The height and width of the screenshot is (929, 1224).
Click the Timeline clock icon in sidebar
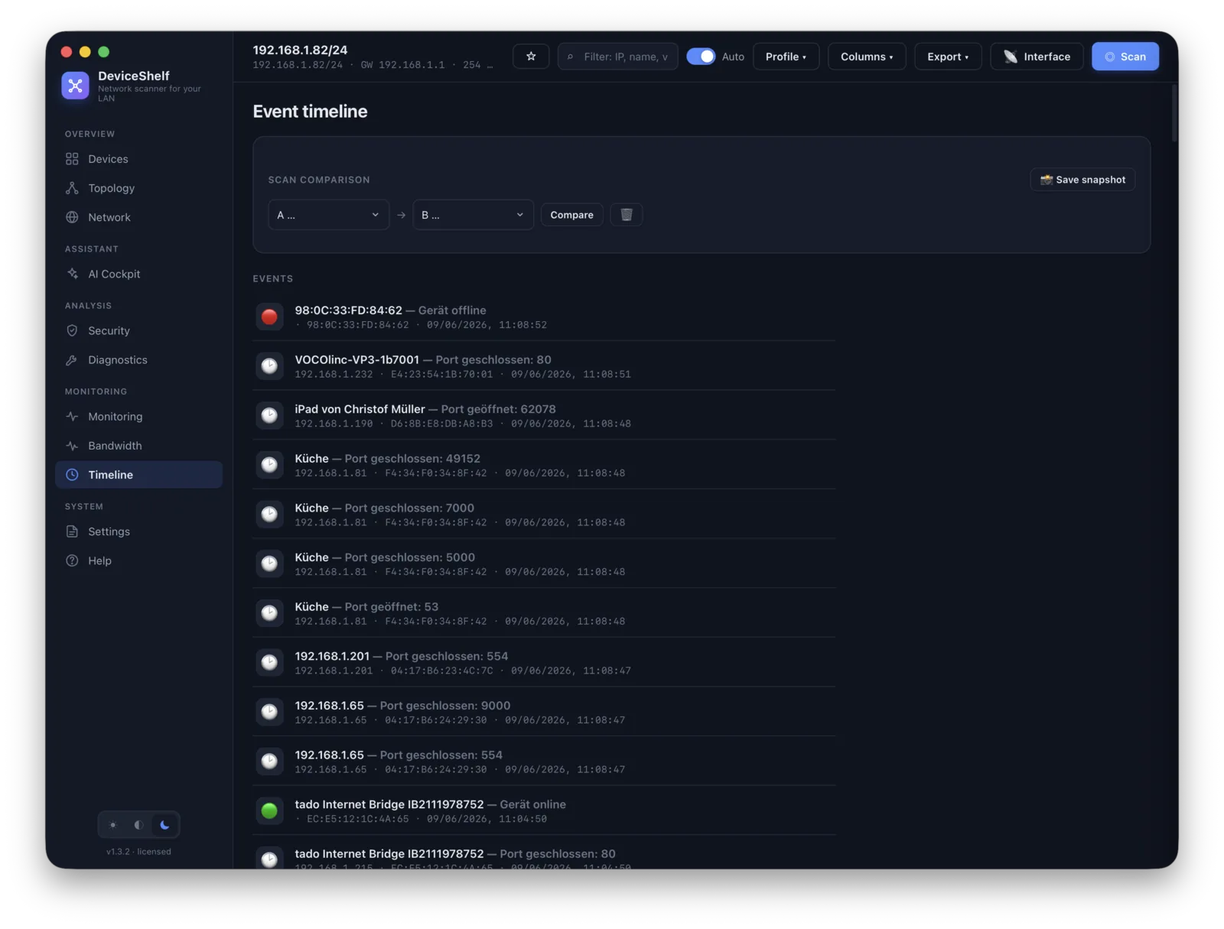tap(72, 475)
